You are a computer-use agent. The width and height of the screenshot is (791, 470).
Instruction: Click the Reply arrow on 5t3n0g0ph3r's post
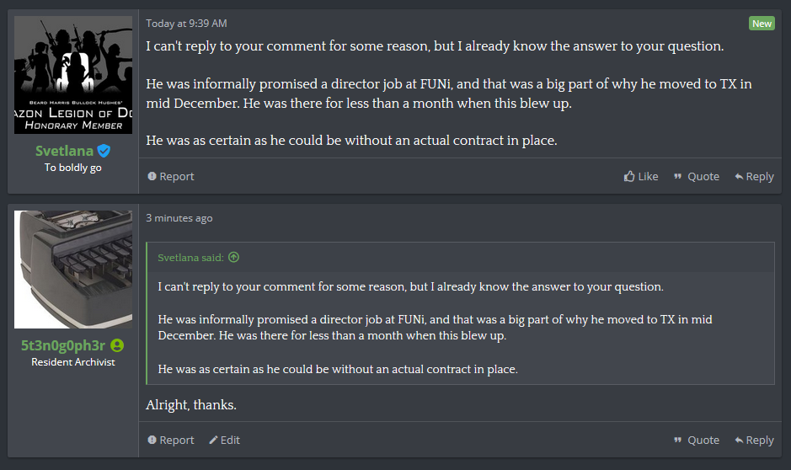pyautogui.click(x=739, y=441)
